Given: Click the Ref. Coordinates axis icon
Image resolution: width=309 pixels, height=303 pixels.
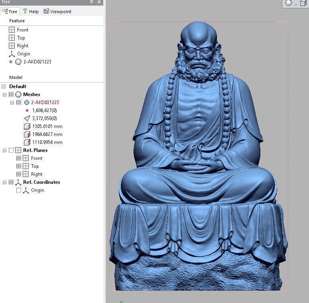Looking at the screenshot, I should pos(18,182).
